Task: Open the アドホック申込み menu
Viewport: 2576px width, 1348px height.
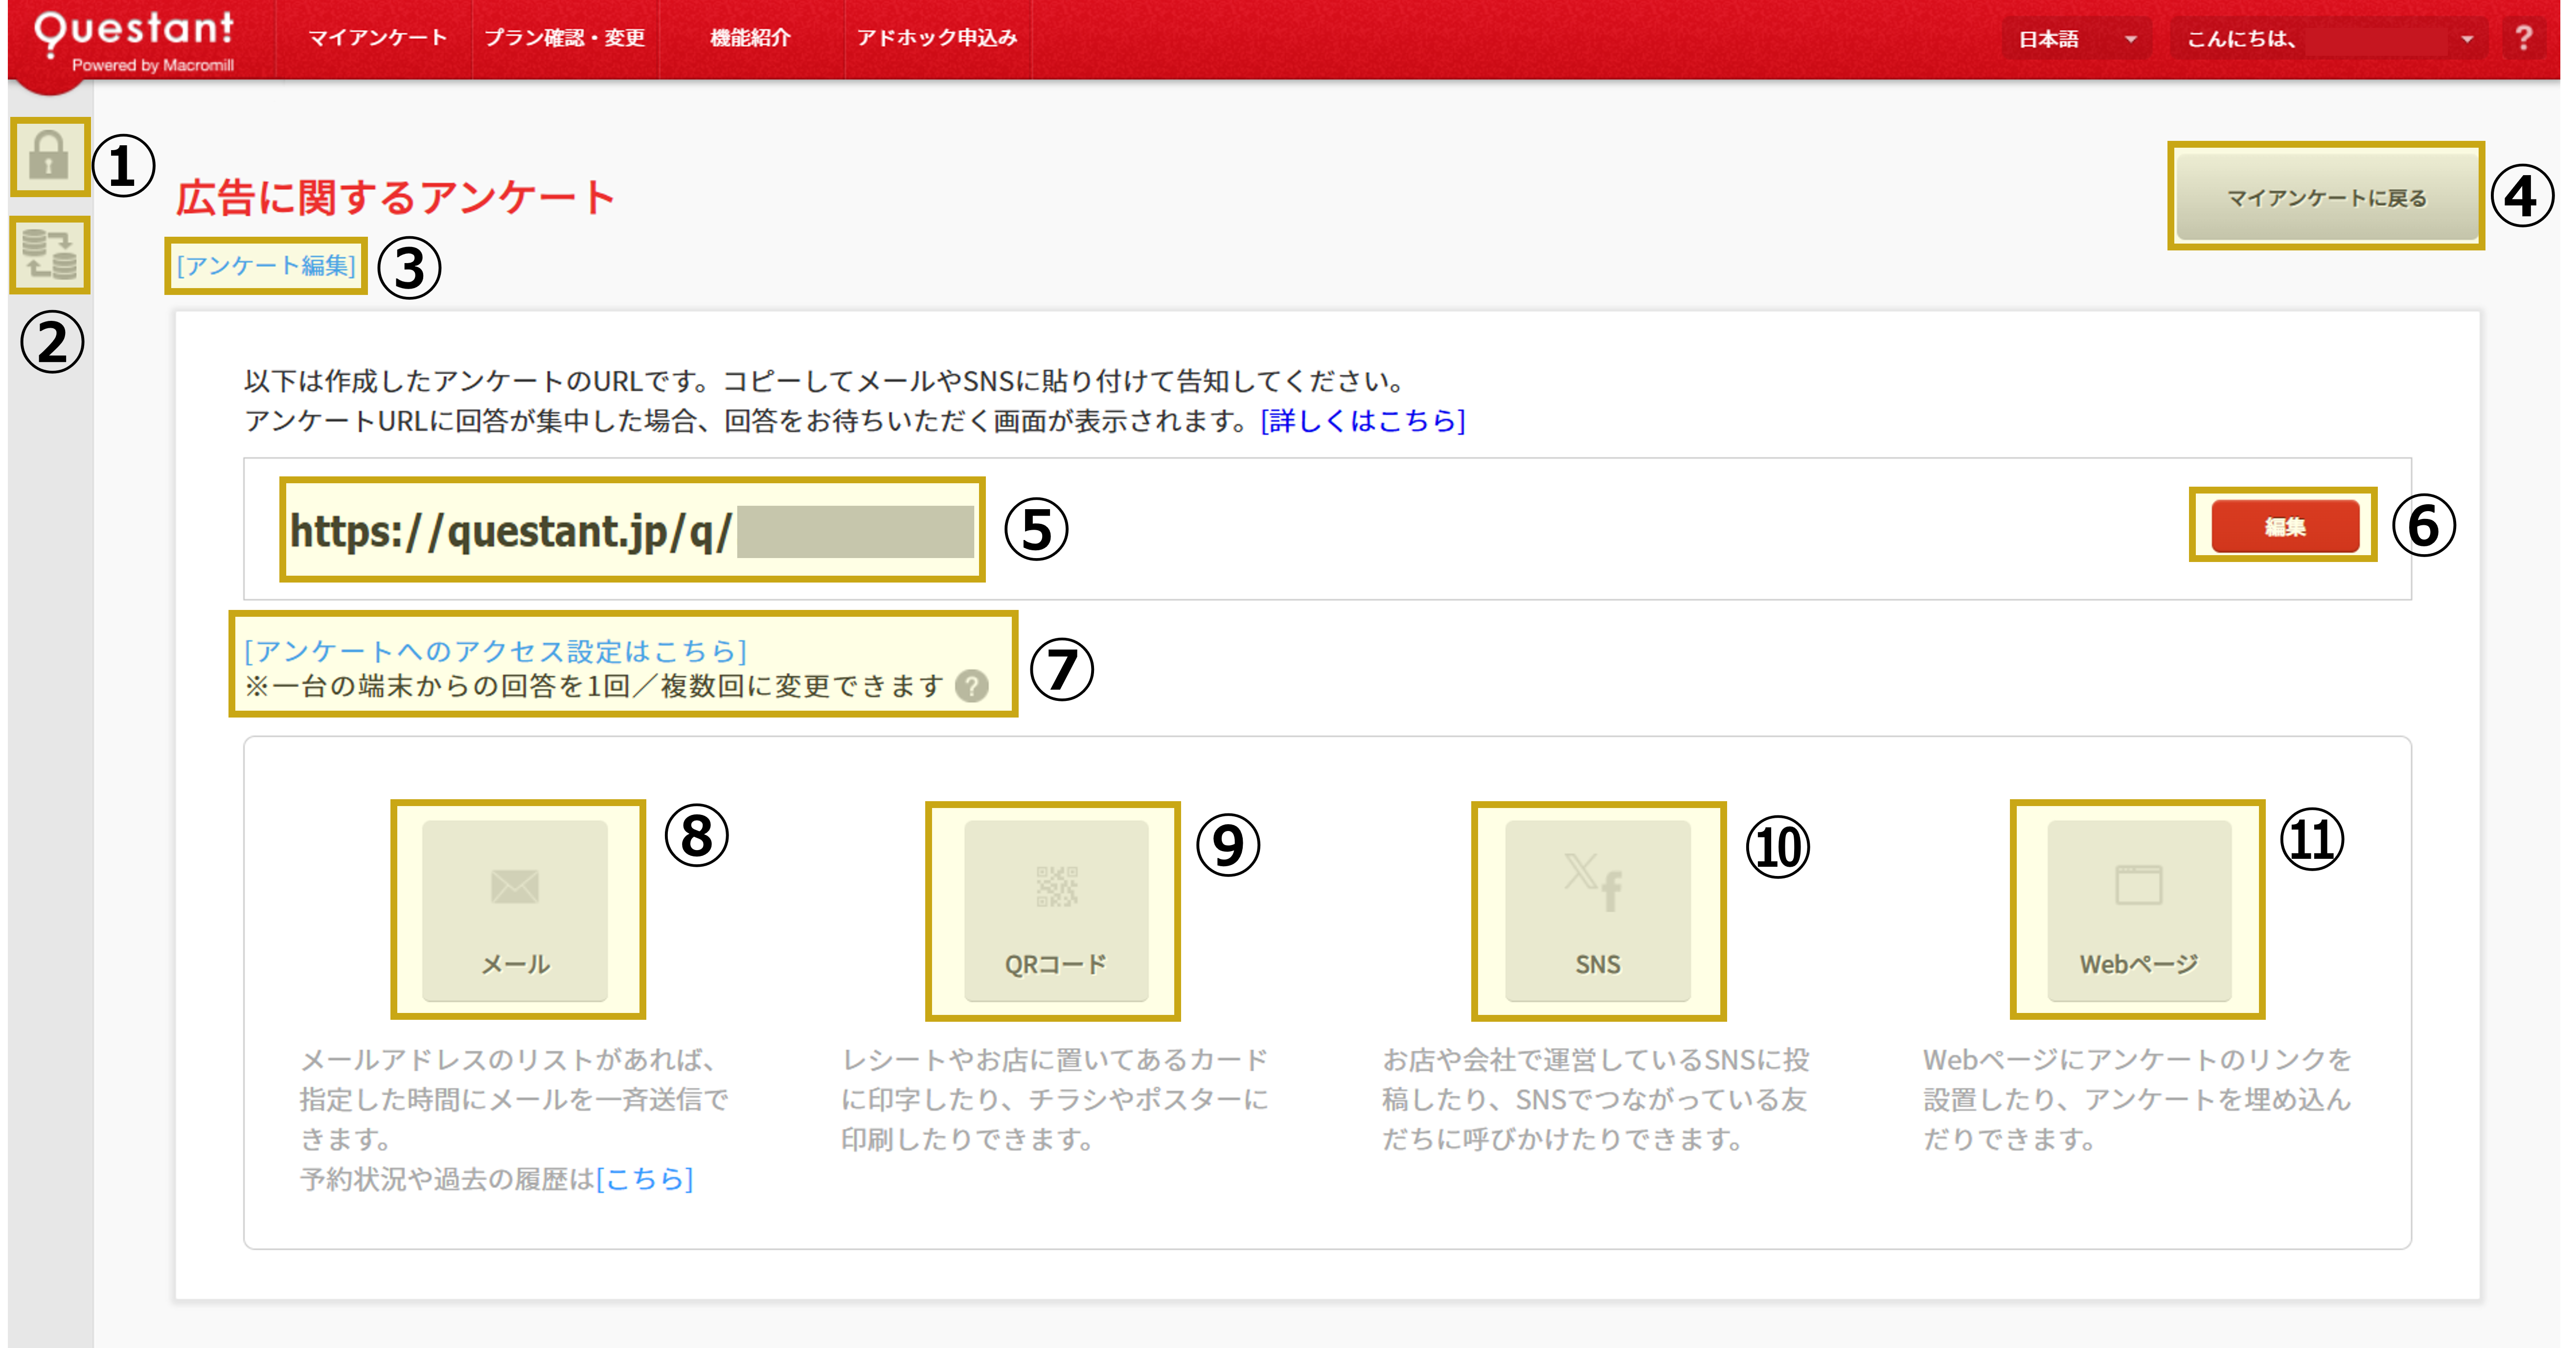Action: point(937,38)
